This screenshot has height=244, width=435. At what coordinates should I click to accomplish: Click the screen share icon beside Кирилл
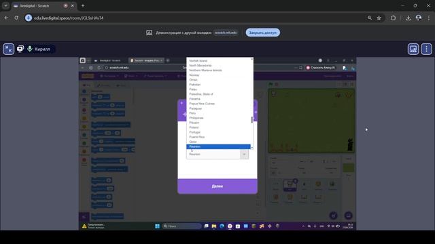[20, 49]
